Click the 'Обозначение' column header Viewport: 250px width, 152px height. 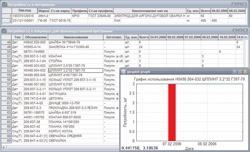point(36,37)
